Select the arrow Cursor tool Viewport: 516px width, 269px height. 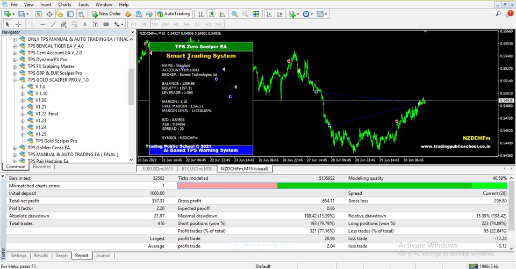[8, 24]
